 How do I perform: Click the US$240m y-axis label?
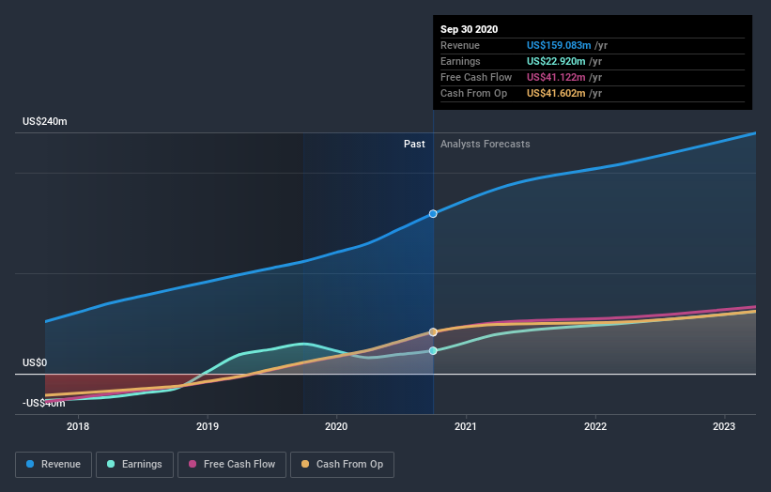[x=45, y=121]
